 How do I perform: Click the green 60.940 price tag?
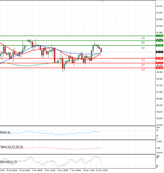tap(160, 45)
